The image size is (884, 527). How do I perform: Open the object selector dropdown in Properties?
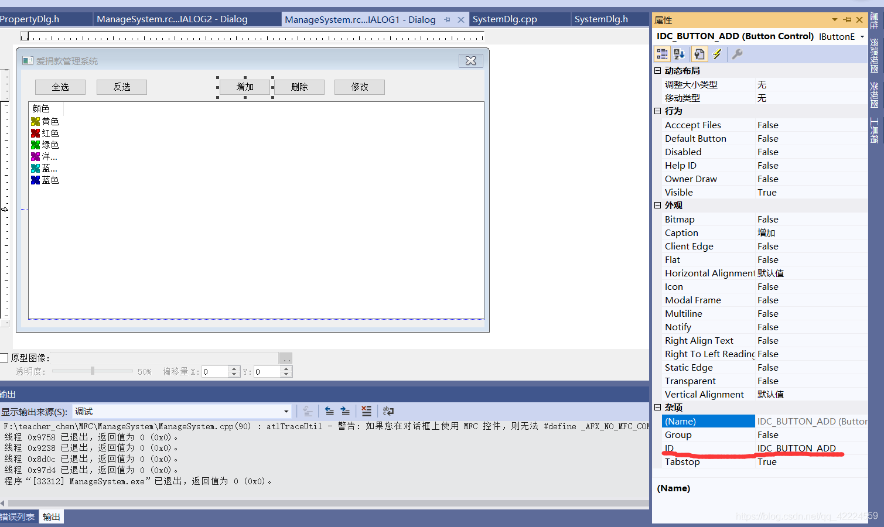[862, 36]
